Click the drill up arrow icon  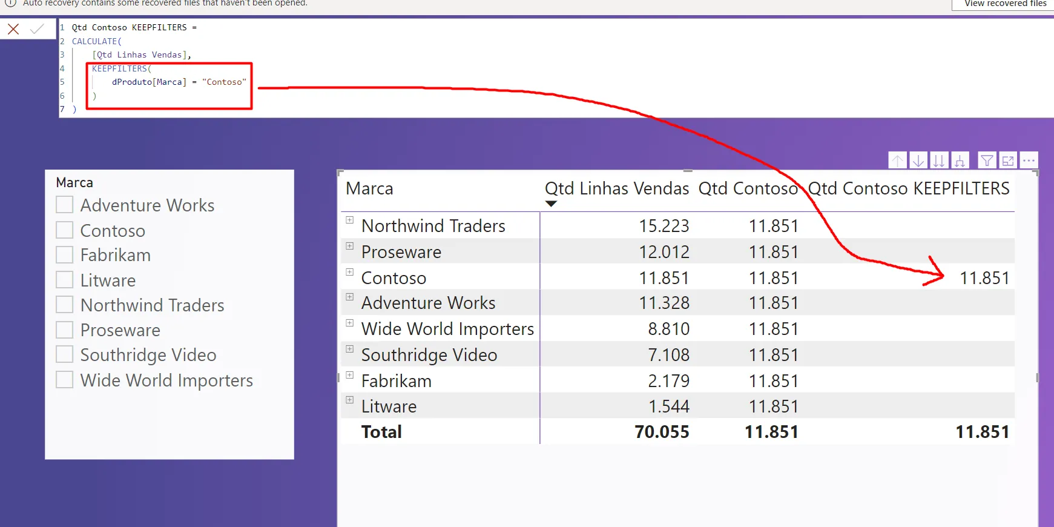pos(897,161)
